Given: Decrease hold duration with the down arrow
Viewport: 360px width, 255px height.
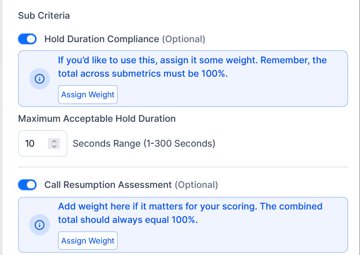Looking at the screenshot, I should 54,146.
